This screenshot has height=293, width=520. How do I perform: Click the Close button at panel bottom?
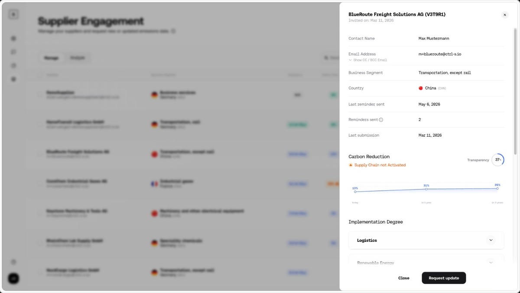point(404,278)
